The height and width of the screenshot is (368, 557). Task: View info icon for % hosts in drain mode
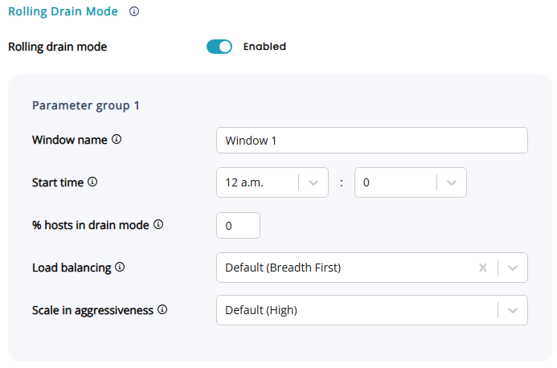click(x=158, y=224)
